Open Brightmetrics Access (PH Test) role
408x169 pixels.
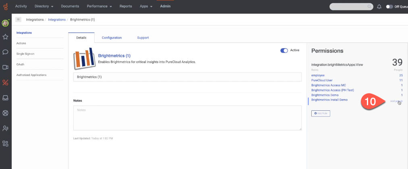[333, 90]
